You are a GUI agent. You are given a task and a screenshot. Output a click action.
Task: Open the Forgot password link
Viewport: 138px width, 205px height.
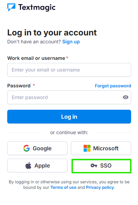coord(113,86)
